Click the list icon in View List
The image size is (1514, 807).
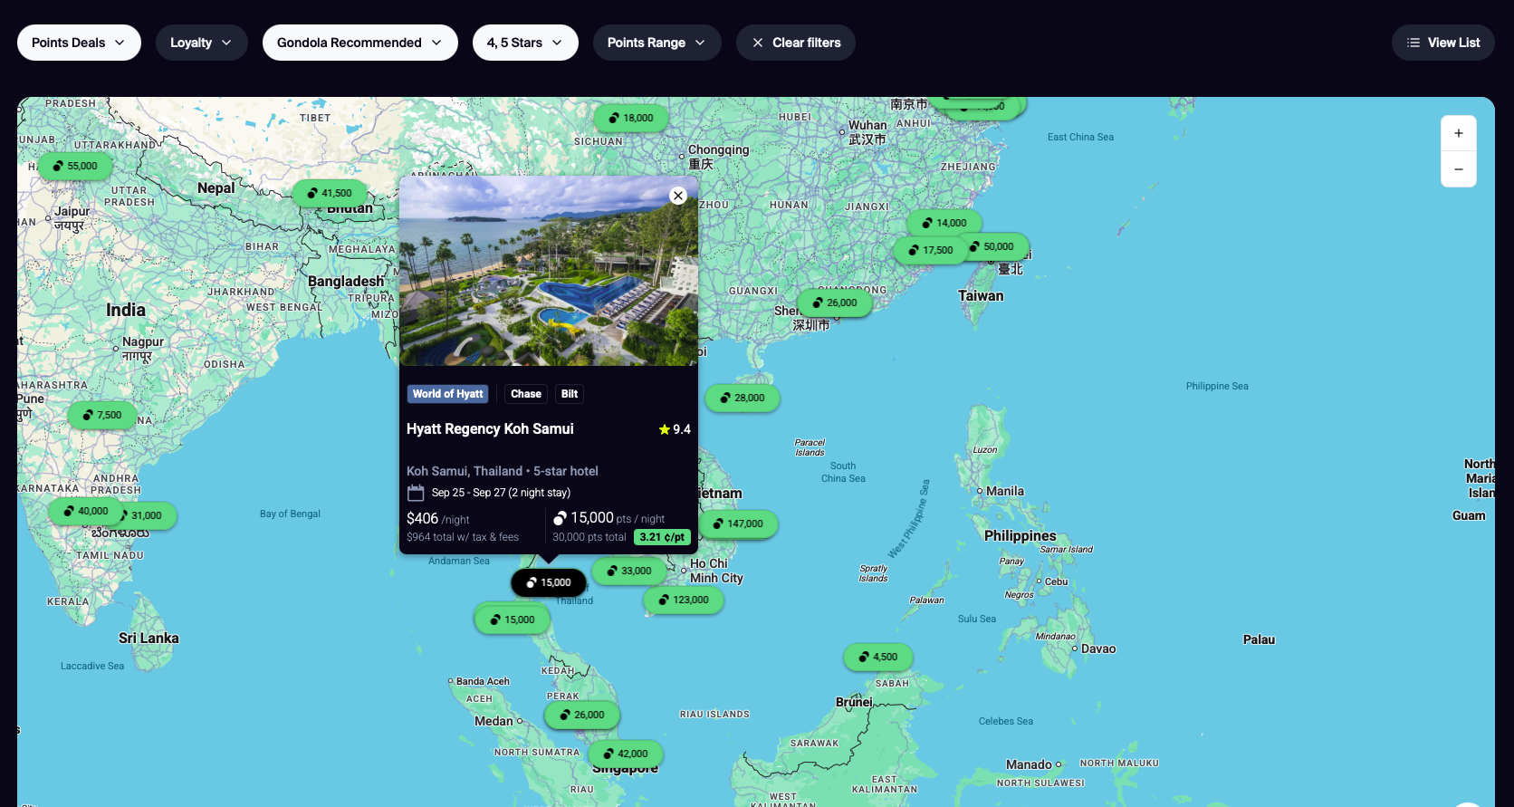pos(1413,43)
